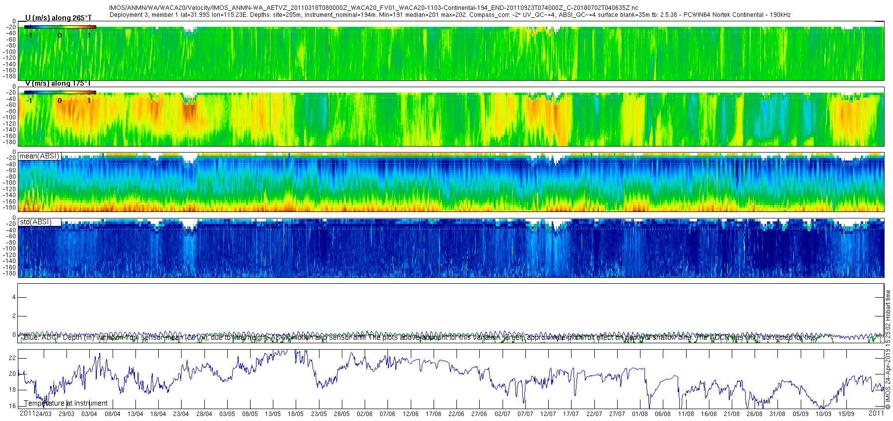Screen dimensions: 893x421
Task: Click the 16/08 date tick label
Action: tap(709, 414)
